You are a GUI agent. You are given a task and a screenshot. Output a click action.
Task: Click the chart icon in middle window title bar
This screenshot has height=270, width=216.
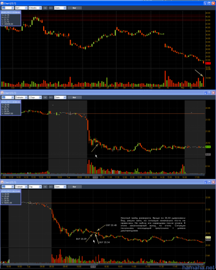coord(2,93)
